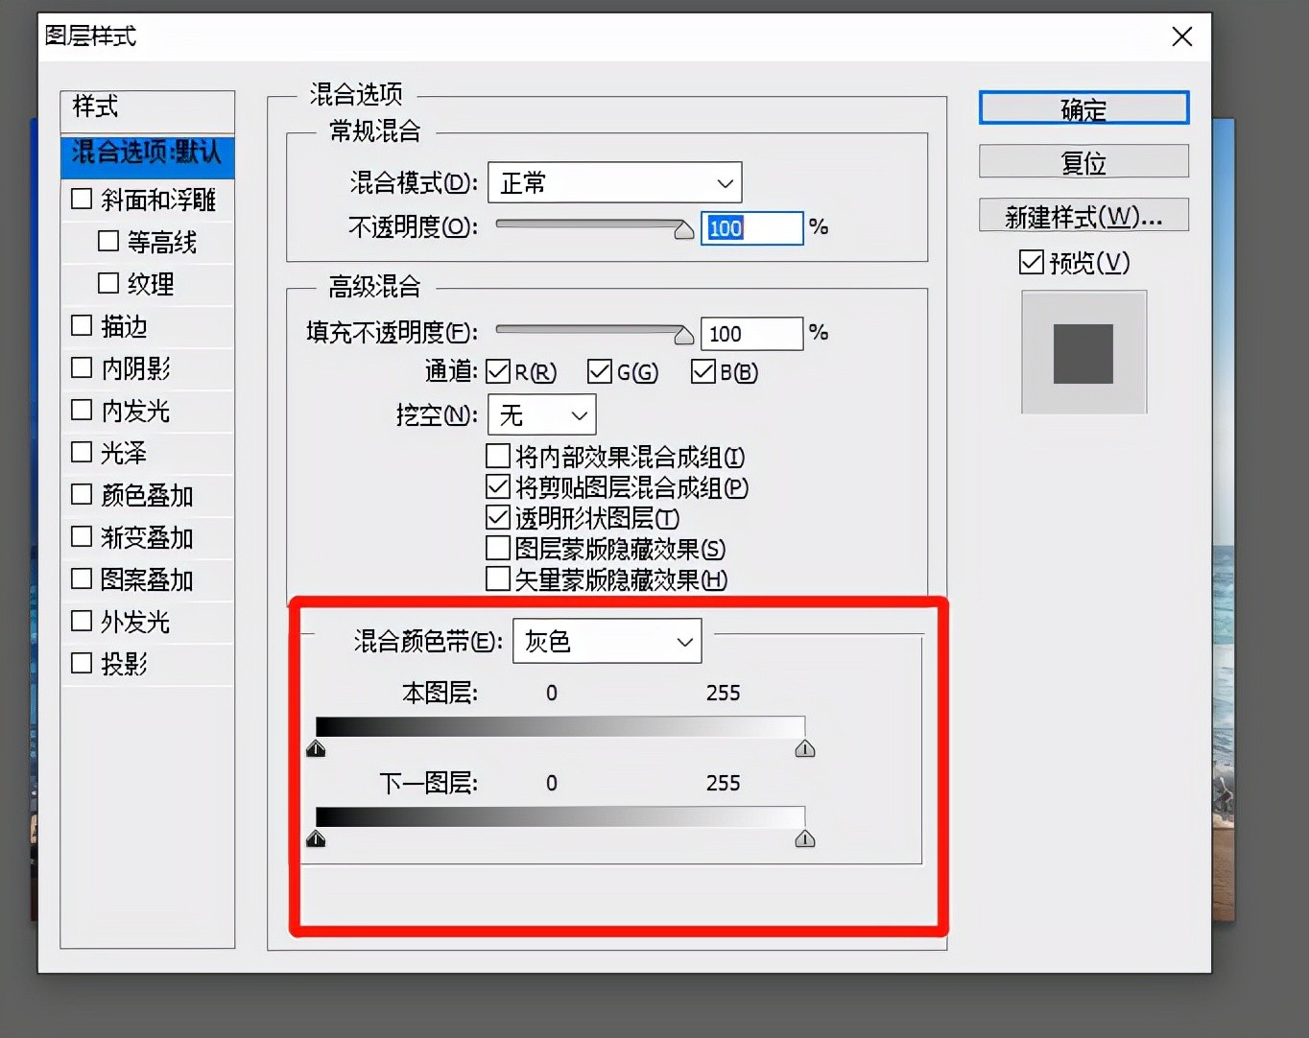Select 混合选项:默认 in styles list

point(147,153)
